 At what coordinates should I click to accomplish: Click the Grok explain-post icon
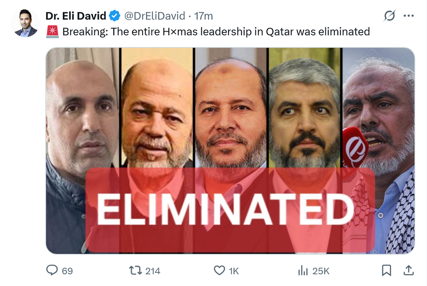pos(389,15)
